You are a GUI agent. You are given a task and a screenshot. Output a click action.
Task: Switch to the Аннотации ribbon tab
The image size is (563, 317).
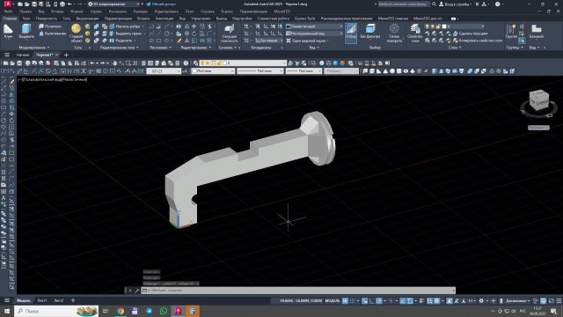(165, 18)
